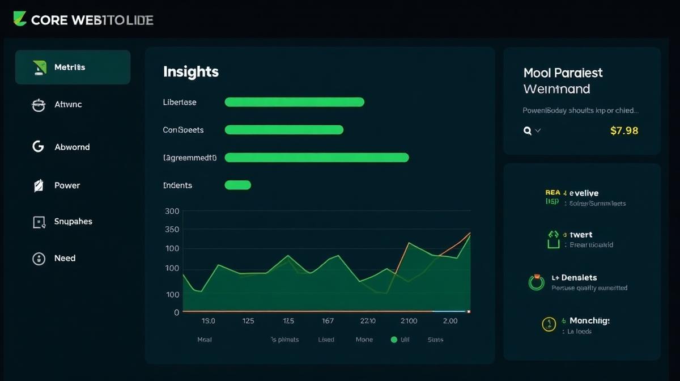680x381 pixels.
Task: Open the Atlwnc sidebar item
Action: [68, 104]
